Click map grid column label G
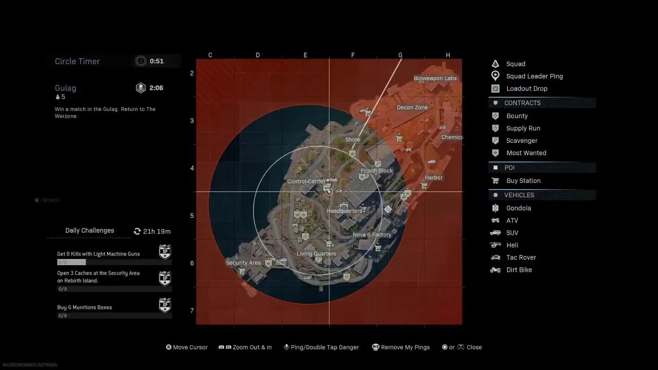 pos(400,55)
